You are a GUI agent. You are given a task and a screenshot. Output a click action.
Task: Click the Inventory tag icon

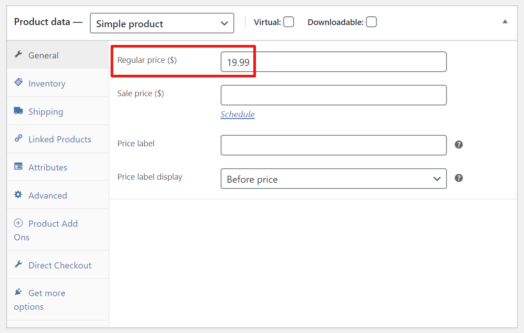(18, 82)
